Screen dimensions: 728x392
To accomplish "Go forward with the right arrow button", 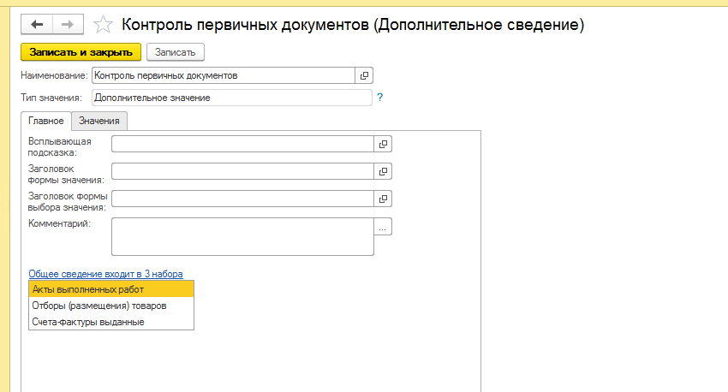I will click(x=68, y=25).
